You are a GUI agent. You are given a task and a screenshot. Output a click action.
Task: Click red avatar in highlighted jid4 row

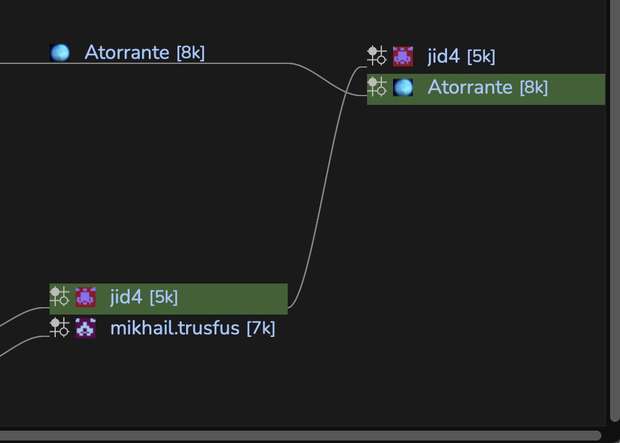[x=86, y=297]
